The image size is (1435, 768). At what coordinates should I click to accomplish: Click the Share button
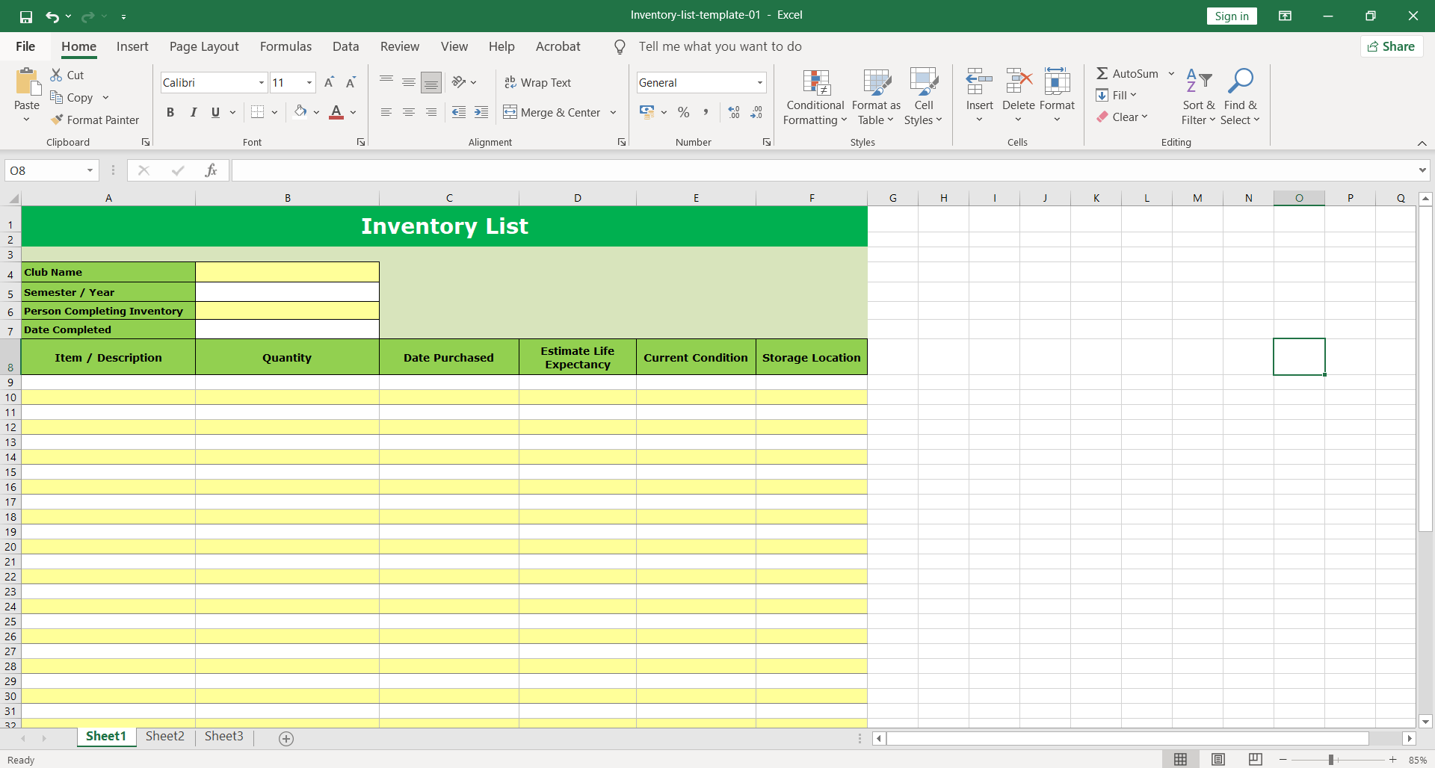[1391, 46]
